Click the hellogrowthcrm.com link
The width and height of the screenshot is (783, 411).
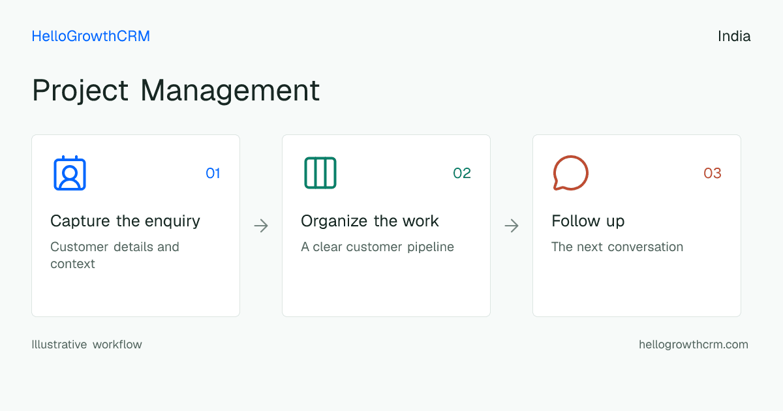[694, 344]
